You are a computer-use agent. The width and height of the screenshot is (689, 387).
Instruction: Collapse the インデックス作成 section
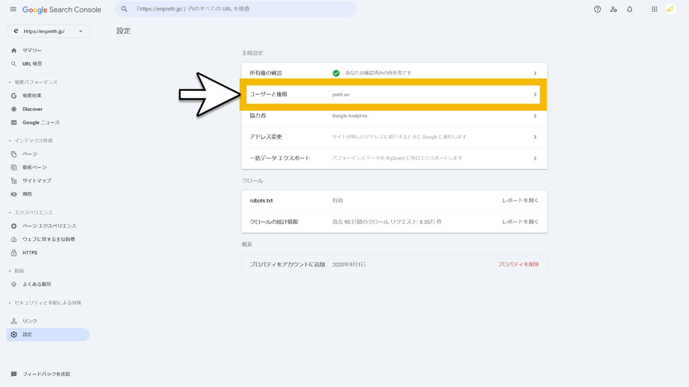[x=9, y=140]
